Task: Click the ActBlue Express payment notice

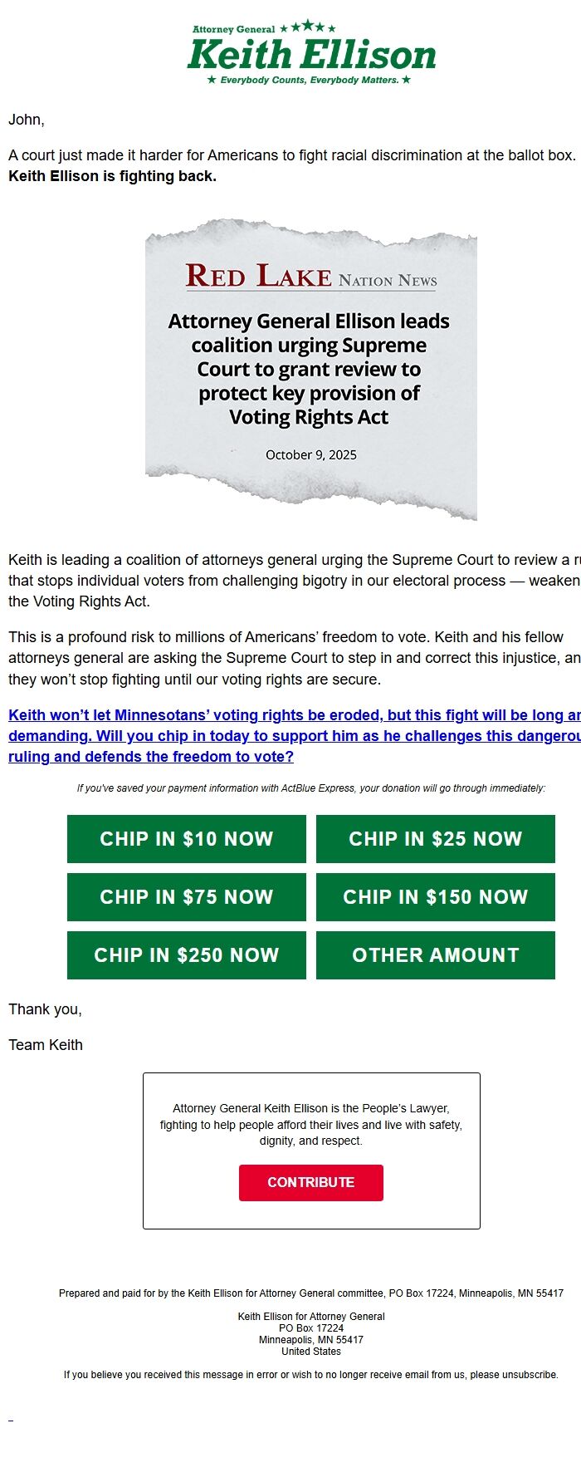Action: (311, 788)
